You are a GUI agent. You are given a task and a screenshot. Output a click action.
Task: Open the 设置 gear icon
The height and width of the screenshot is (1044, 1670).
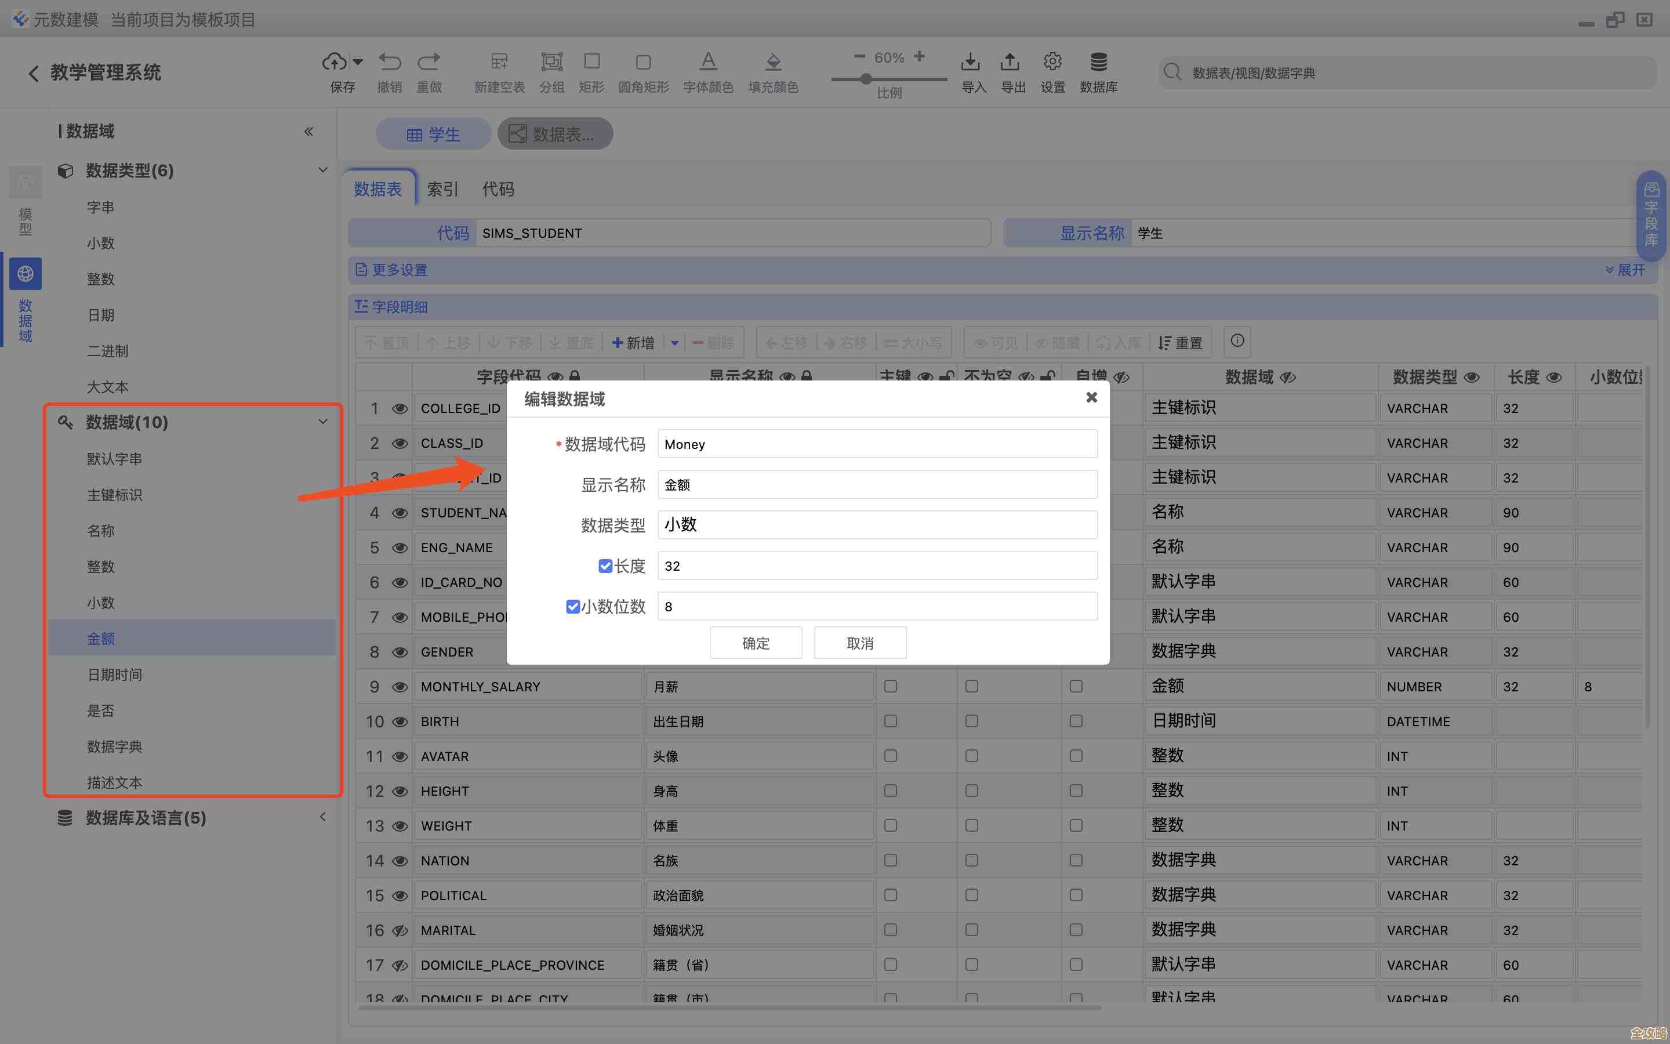coord(1052,62)
